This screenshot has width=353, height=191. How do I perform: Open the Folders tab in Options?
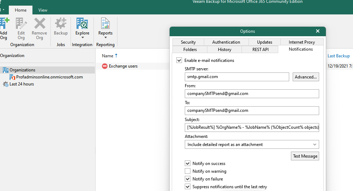(x=190, y=49)
